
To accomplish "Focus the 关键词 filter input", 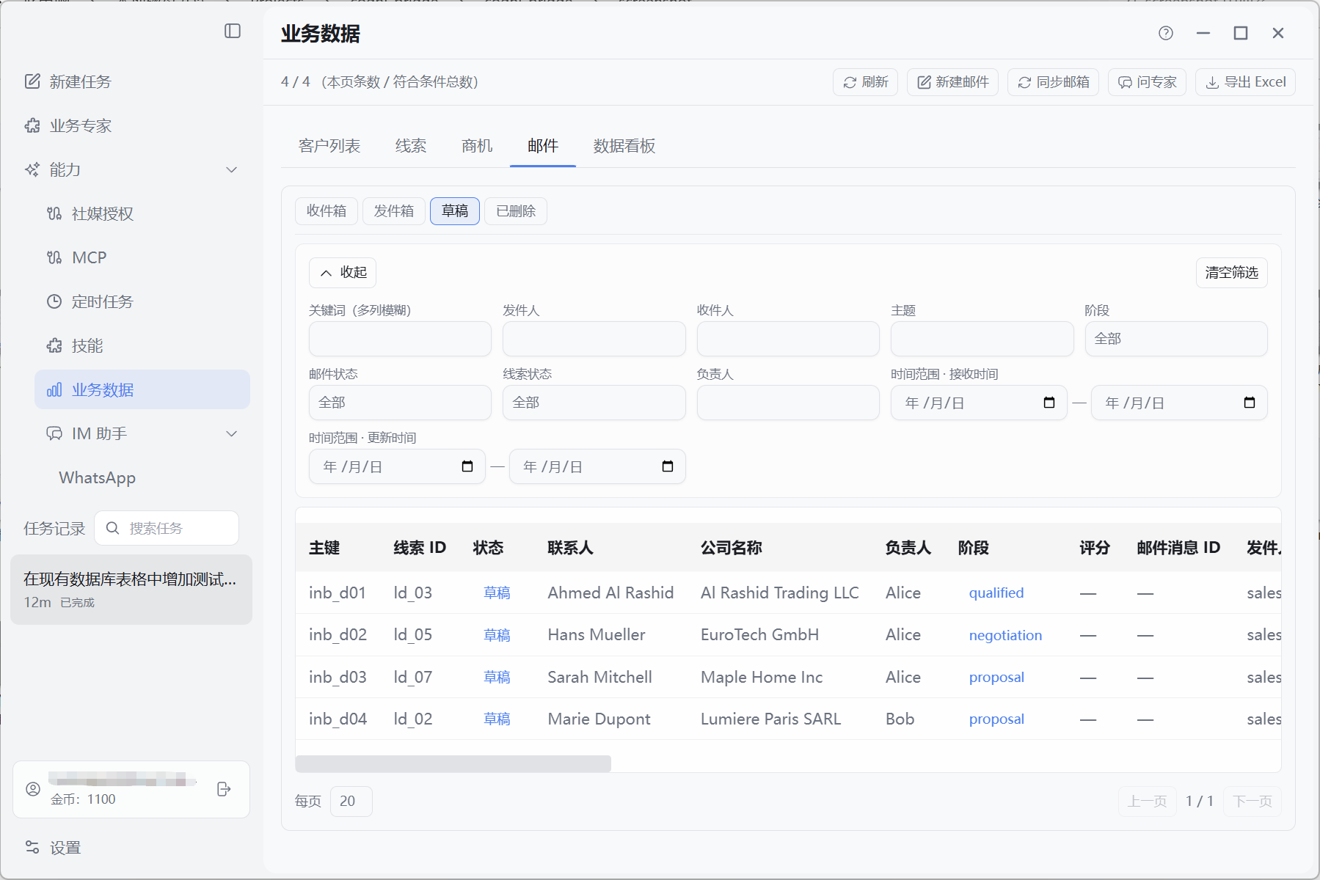I will point(400,339).
